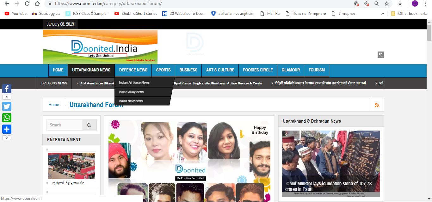Click the Socioogy cia bookmark
This screenshot has width=432, height=202.
tap(46, 14)
